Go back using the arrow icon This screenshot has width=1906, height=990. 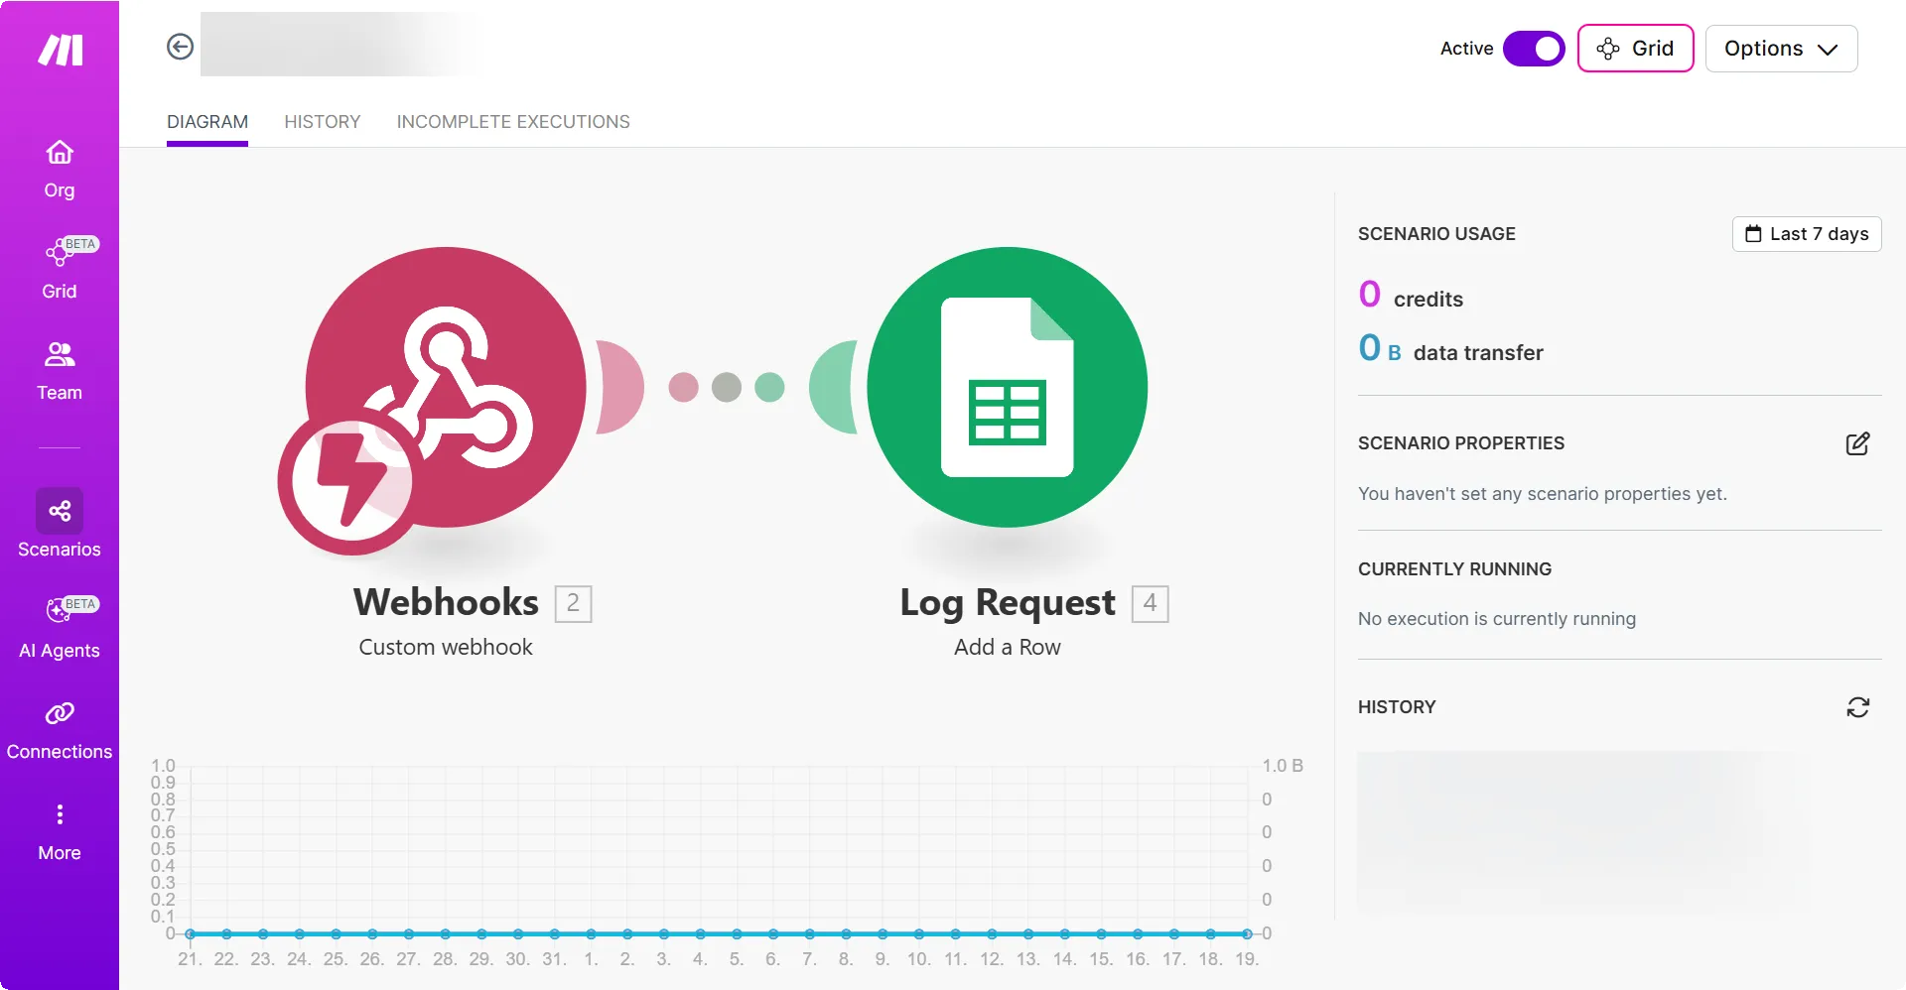(180, 47)
